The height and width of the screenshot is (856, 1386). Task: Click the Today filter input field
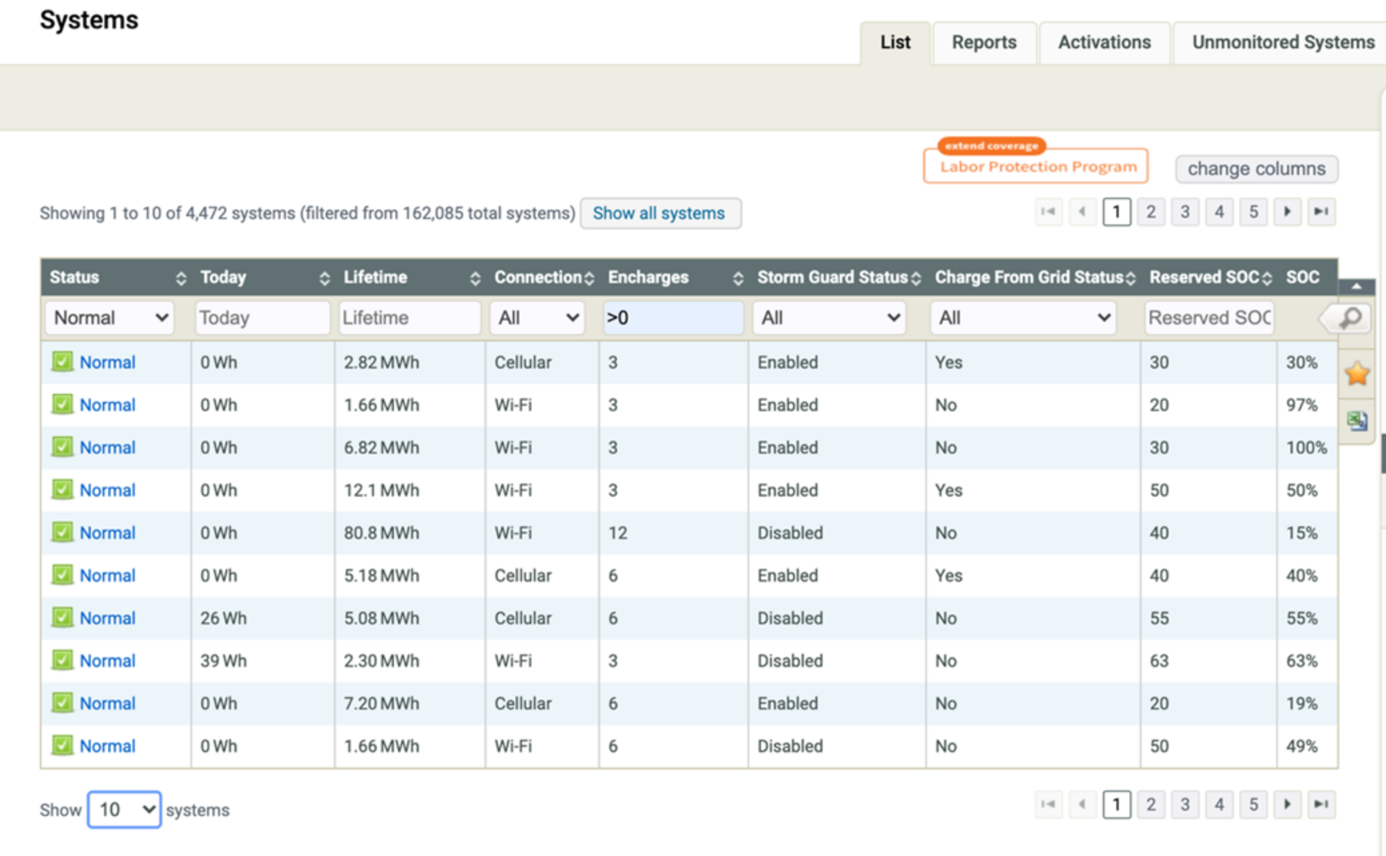click(x=262, y=318)
